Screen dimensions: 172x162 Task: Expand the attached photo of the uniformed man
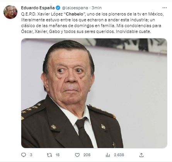[x=94, y=93]
